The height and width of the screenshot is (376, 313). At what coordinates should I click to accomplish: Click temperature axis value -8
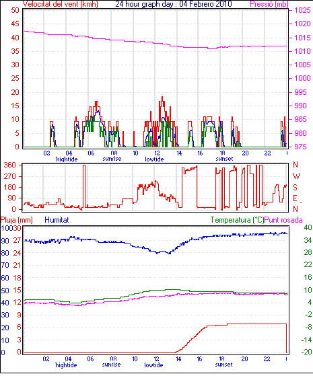coord(309,327)
